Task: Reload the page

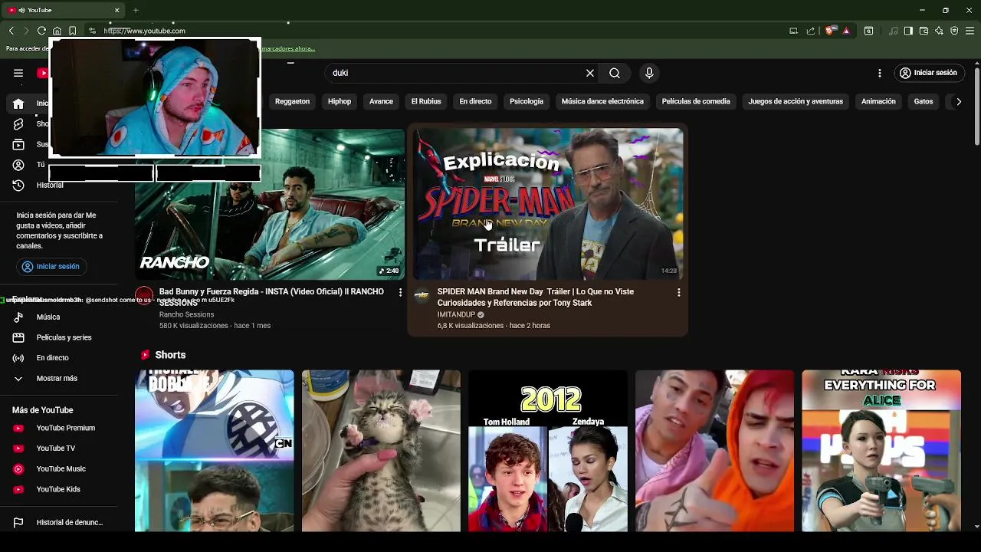Action: click(x=41, y=31)
